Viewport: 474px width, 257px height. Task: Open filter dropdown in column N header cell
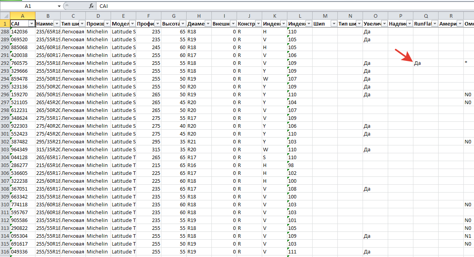click(x=359, y=24)
